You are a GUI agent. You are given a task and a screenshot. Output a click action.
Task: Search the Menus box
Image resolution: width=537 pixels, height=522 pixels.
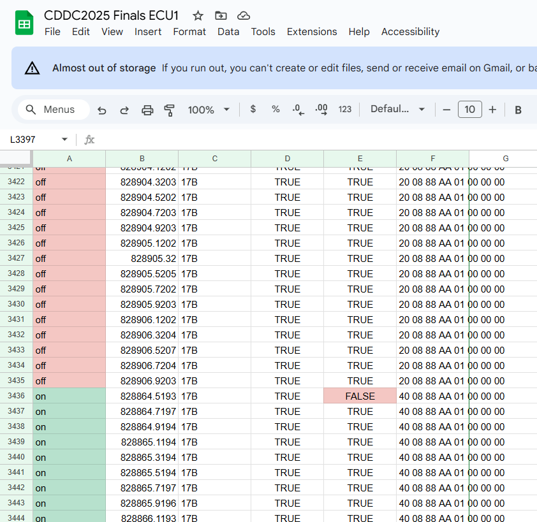pyautogui.click(x=50, y=110)
